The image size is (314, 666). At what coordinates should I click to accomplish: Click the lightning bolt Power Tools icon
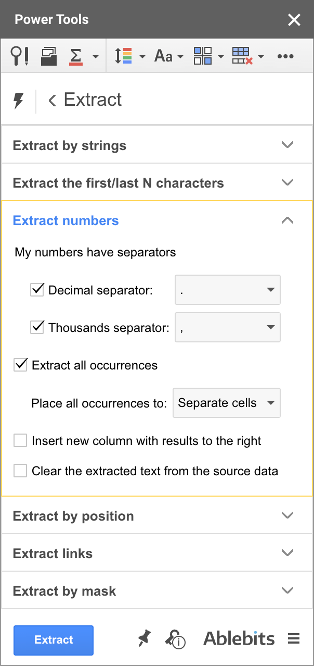(x=19, y=100)
